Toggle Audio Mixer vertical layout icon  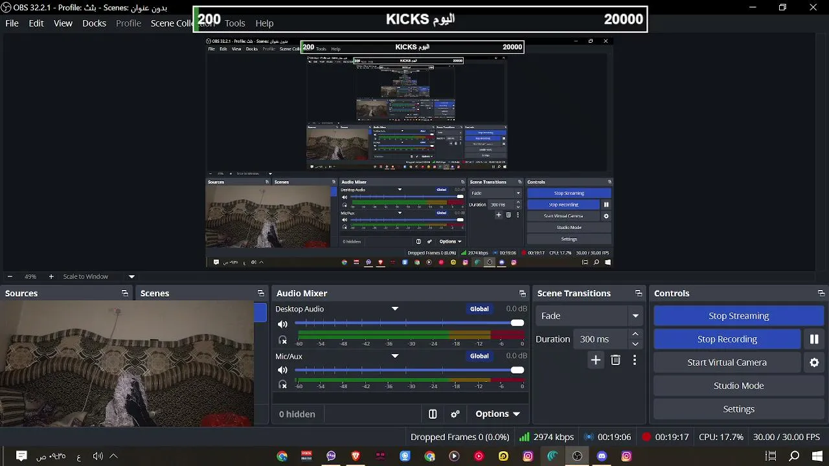433,414
